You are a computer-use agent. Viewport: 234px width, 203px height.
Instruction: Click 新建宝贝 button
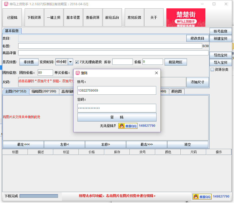(x=220, y=39)
